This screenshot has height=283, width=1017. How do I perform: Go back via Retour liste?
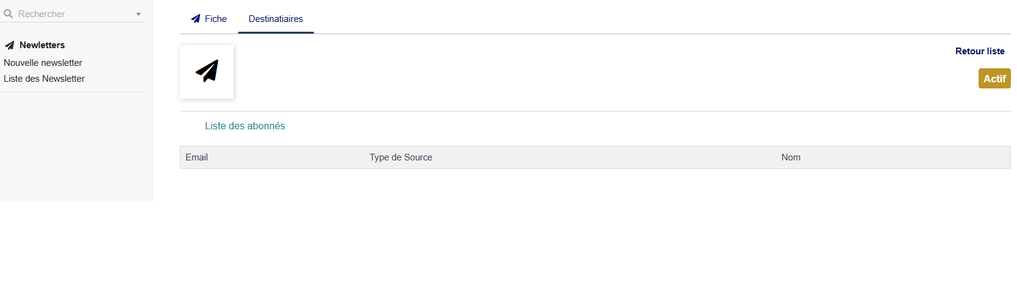coord(980,51)
